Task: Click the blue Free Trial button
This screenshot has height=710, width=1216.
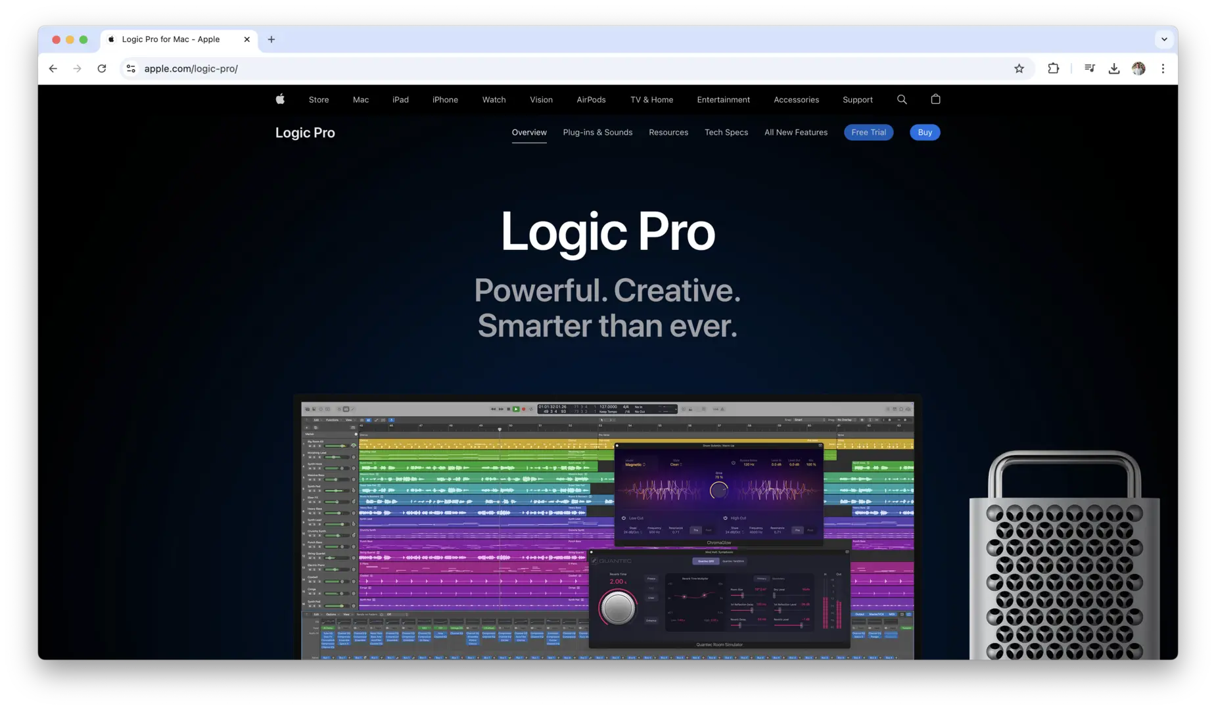Action: click(868, 132)
